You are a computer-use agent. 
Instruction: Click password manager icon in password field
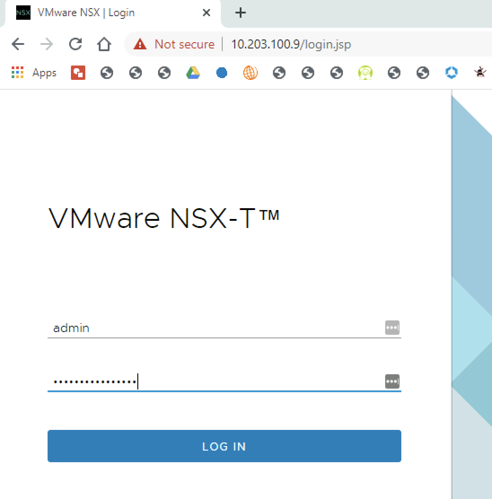tap(392, 382)
